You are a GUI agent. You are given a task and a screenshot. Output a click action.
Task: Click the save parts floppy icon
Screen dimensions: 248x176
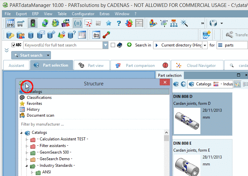pos(66,23)
